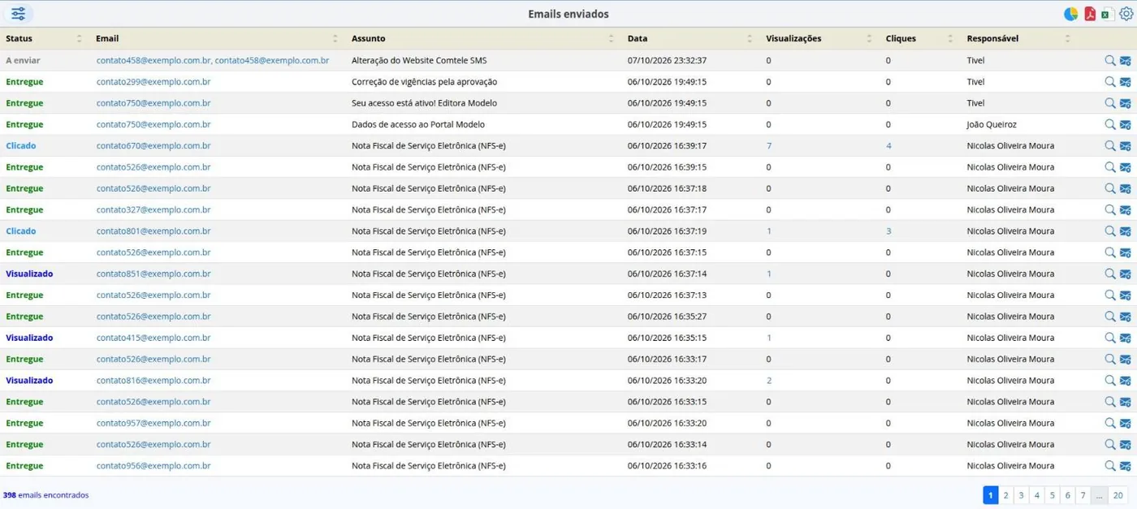Click envelope icon in contato957 row
The height and width of the screenshot is (509, 1137).
click(1126, 423)
